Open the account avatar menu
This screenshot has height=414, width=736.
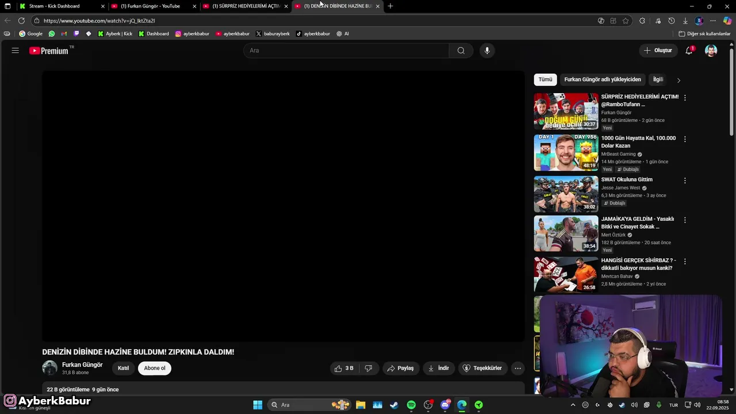coord(711,51)
